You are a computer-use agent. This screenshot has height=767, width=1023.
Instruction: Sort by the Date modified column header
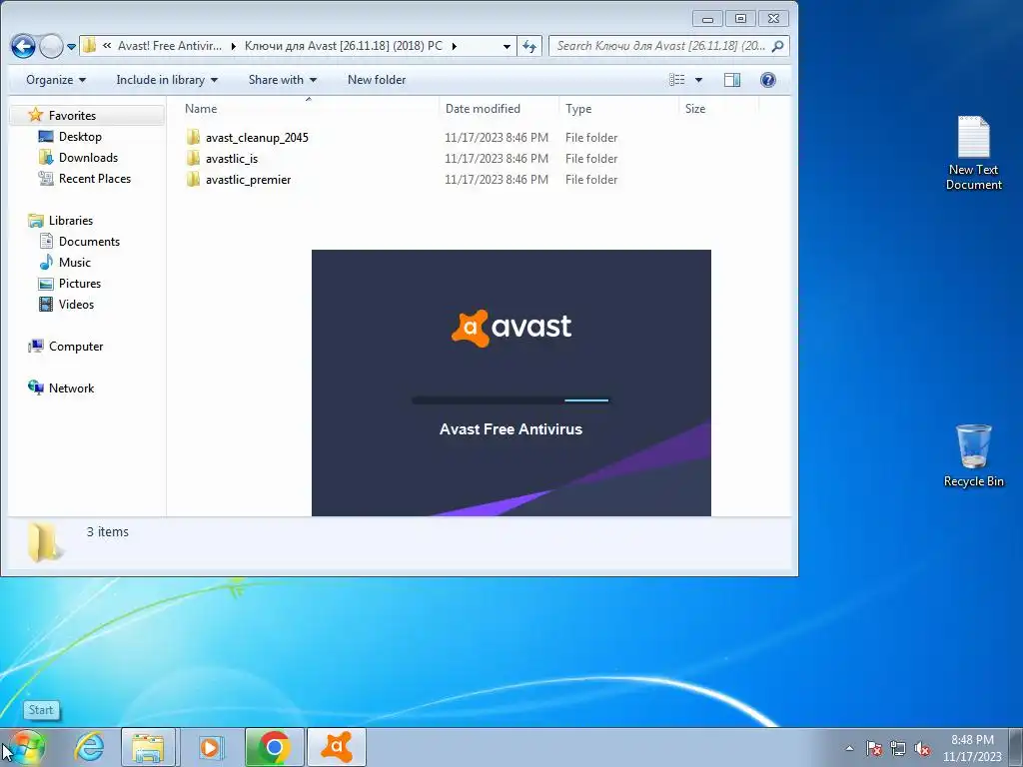(x=483, y=108)
